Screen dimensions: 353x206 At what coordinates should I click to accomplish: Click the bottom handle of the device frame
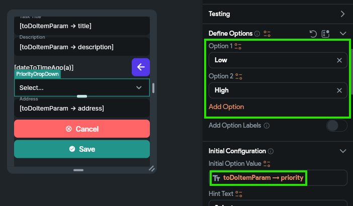coord(78,170)
